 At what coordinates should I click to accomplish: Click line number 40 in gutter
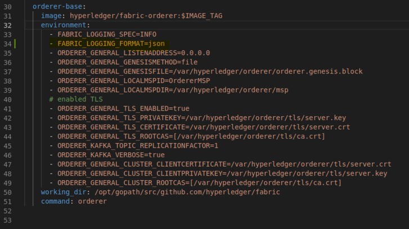click(x=7, y=100)
